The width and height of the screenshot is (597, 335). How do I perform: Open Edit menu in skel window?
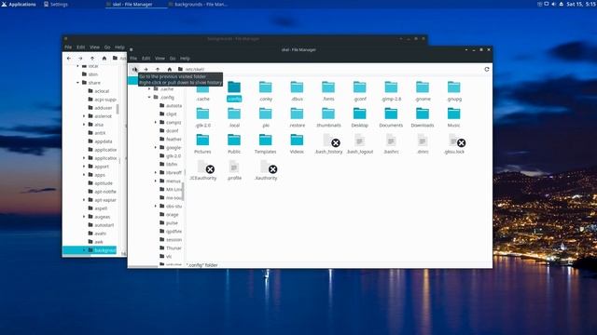coord(146,59)
